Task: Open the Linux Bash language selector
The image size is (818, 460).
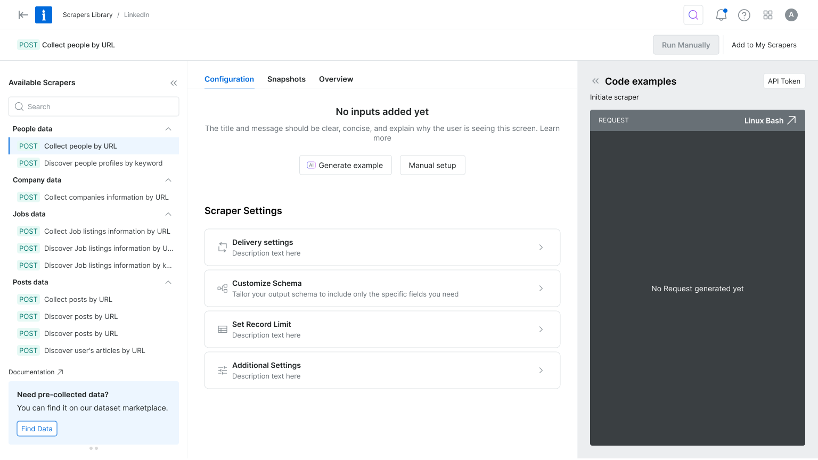Action: coord(770,120)
